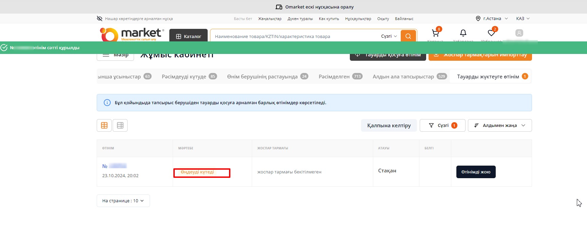The height and width of the screenshot is (225, 587).
Task: Change На странице: 10 page size
Action: click(123, 201)
